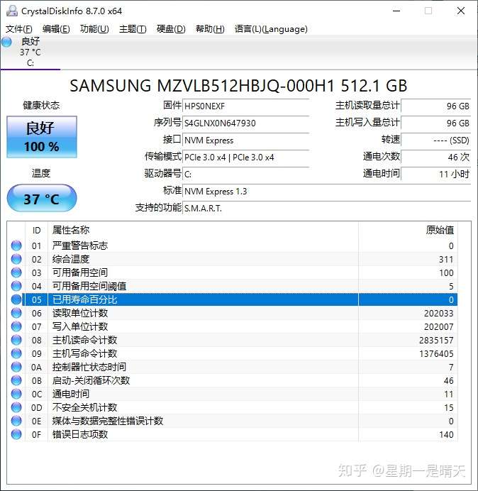Click raw value 140 of 错误日志项数
Image resolution: width=478 pixels, height=491 pixels.
[x=446, y=434]
